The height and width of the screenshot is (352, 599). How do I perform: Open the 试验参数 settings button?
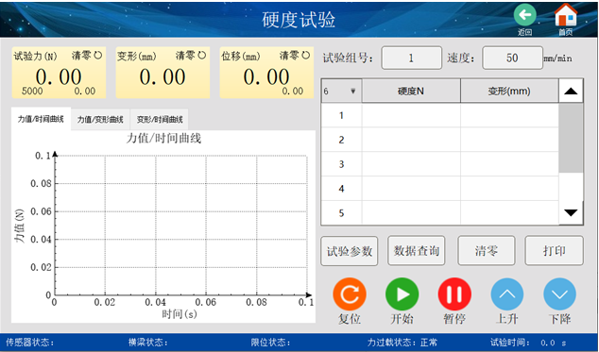pos(350,251)
